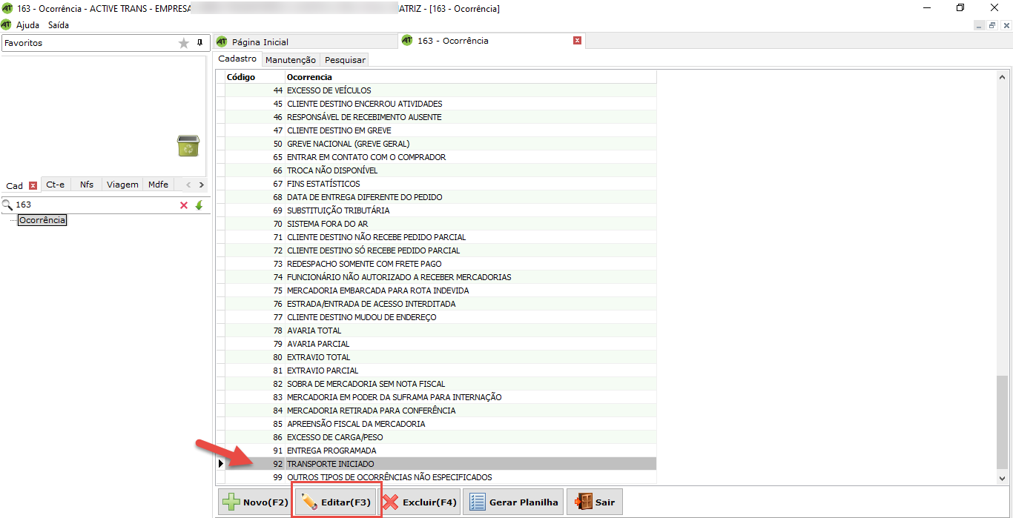Screen dimensions: 1013x518
Task: Switch to the Manutenção tab
Action: coord(291,60)
